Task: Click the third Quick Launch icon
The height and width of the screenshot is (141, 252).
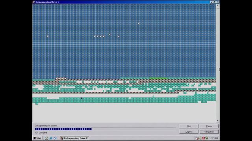Action: click(55, 138)
